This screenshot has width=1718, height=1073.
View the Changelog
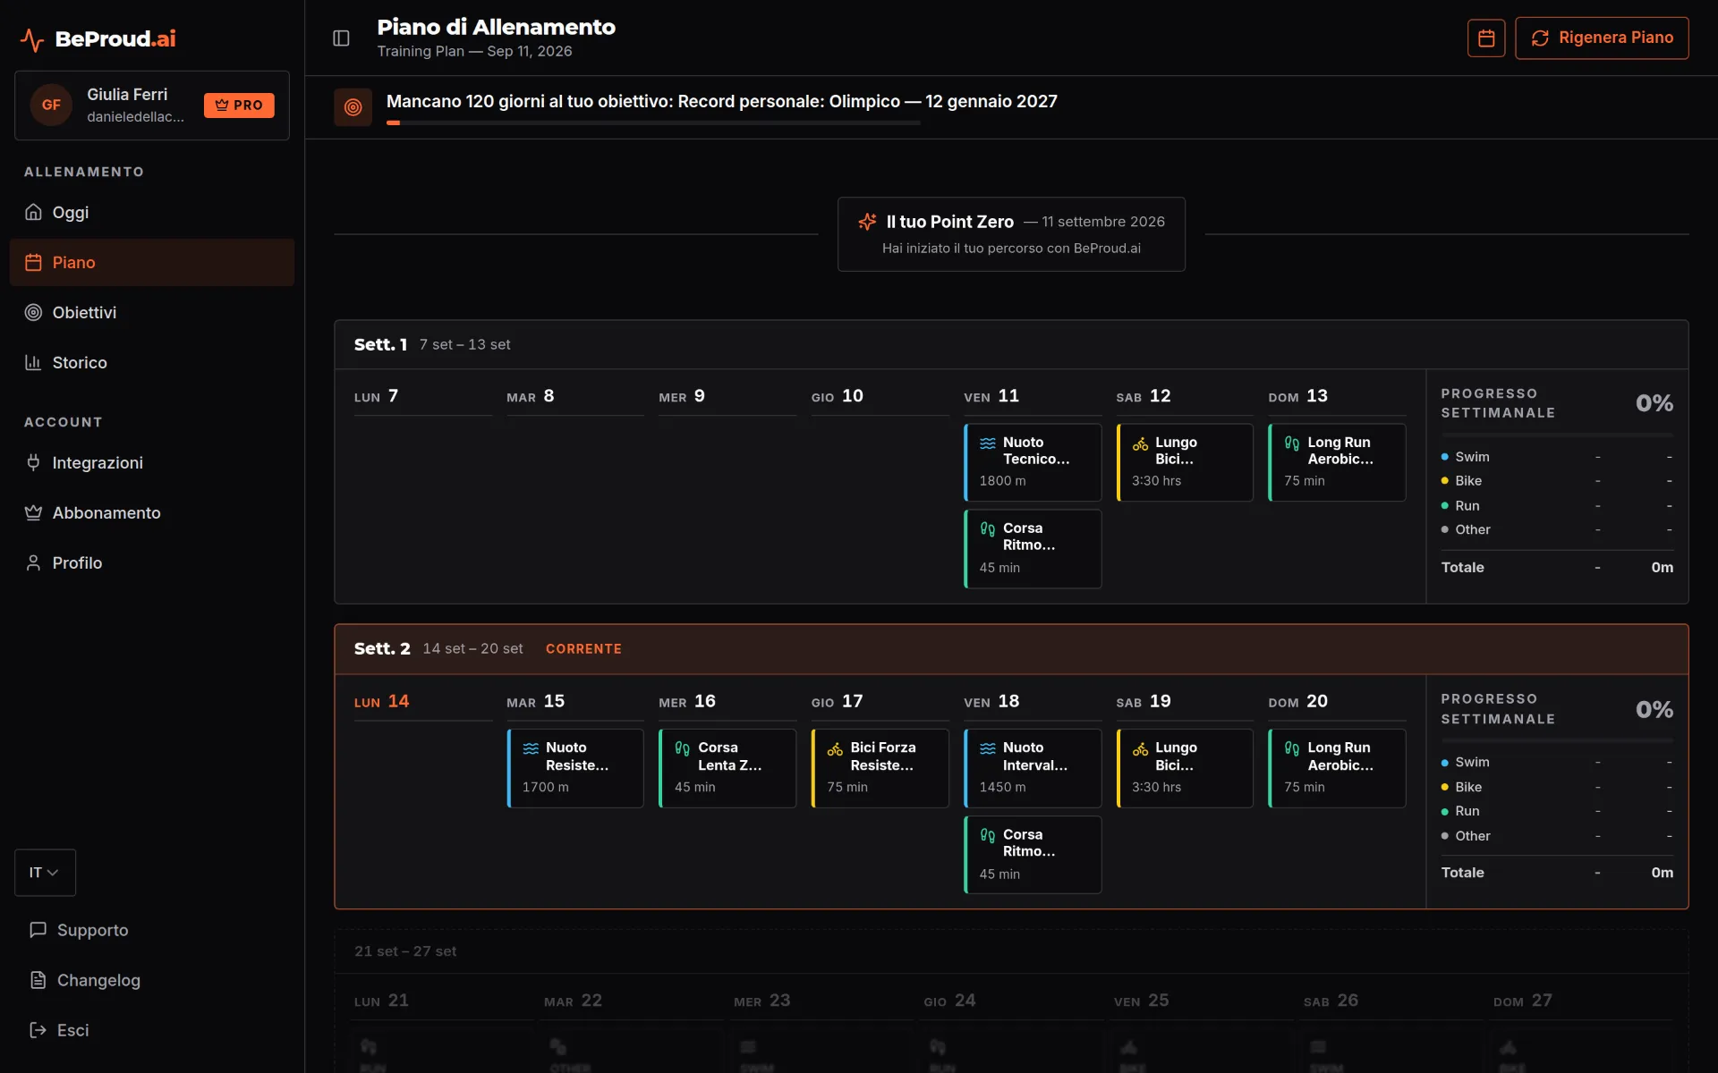[x=152, y=980]
